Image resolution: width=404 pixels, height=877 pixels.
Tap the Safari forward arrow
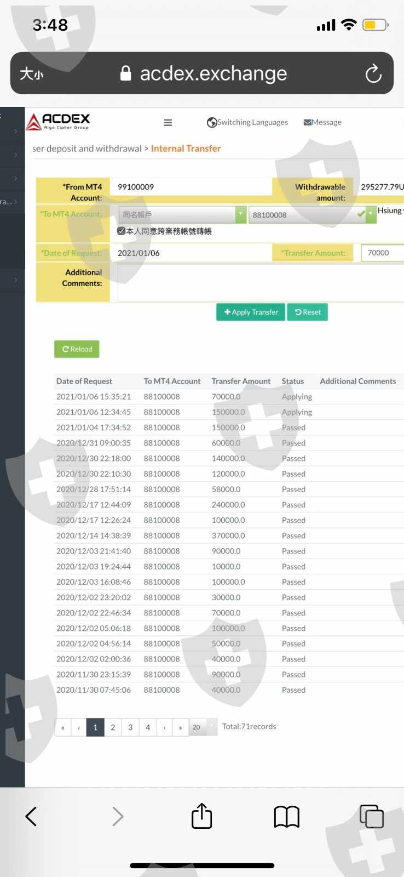click(x=118, y=817)
